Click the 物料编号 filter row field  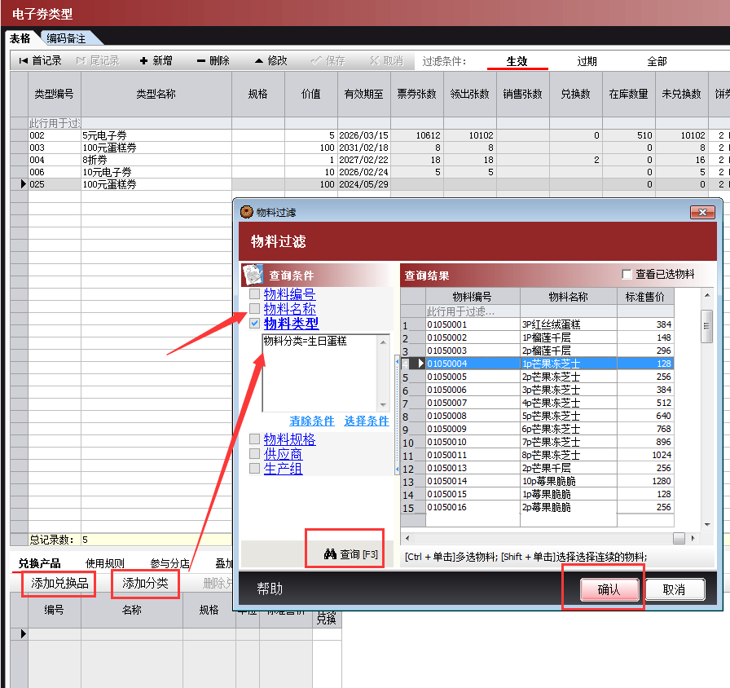click(473, 311)
